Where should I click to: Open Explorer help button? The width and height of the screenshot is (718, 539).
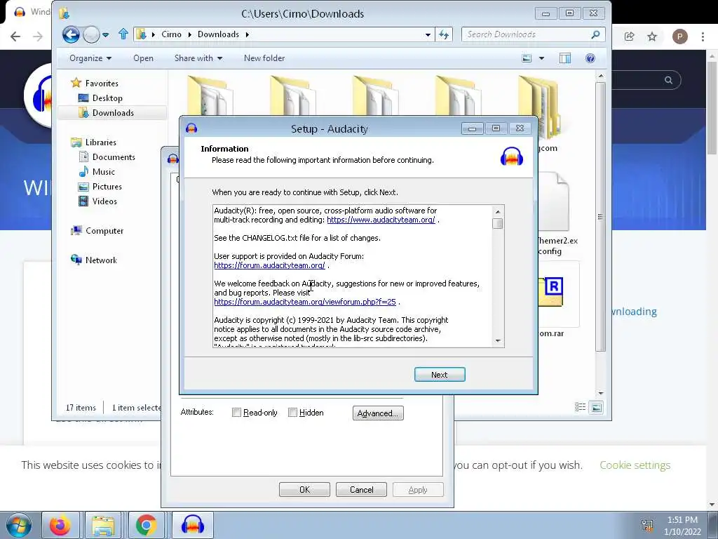coord(590,58)
